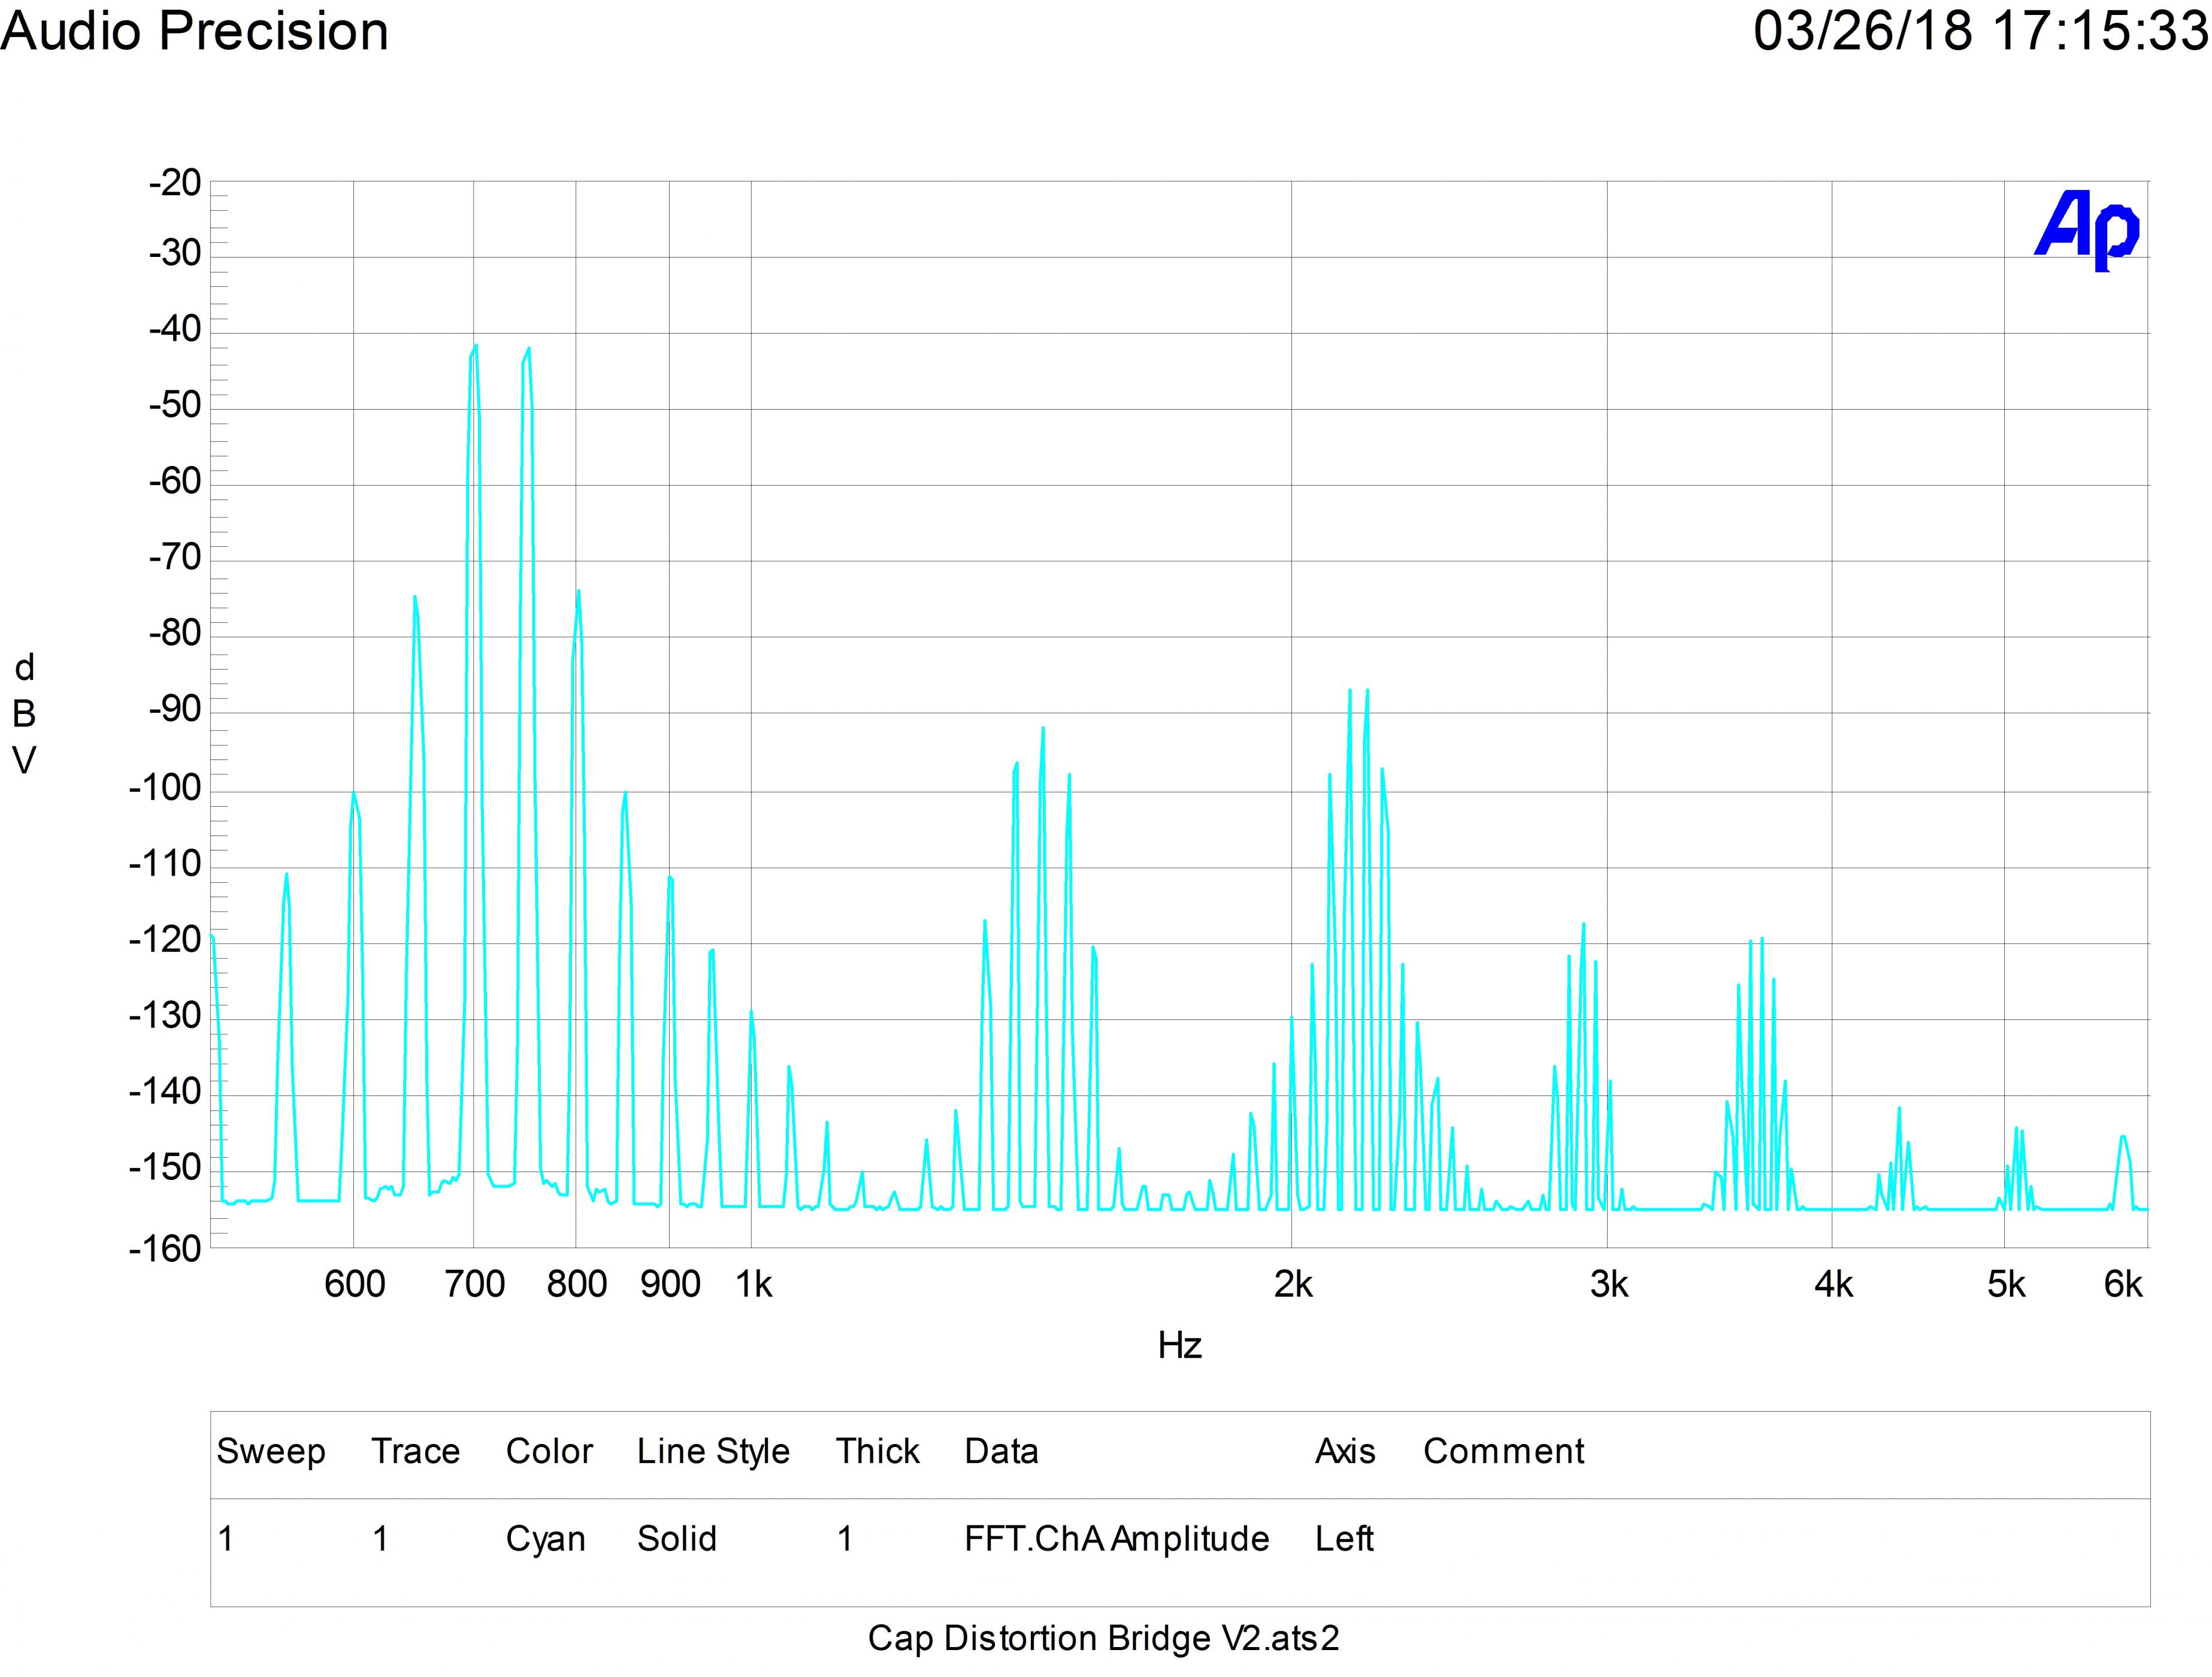Click the -110 y-axis label
This screenshot has width=2212, height=1677.
click(x=165, y=864)
